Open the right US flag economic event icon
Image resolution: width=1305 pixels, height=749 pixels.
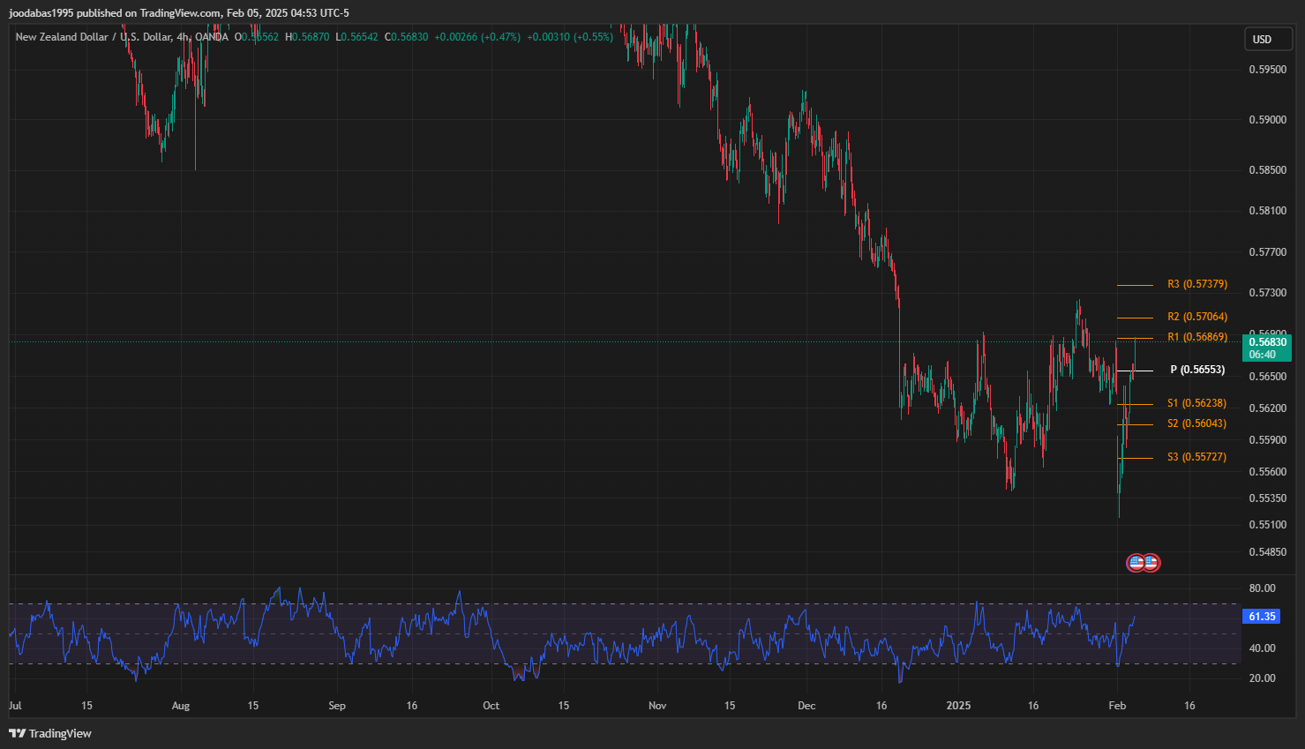[x=1151, y=563]
